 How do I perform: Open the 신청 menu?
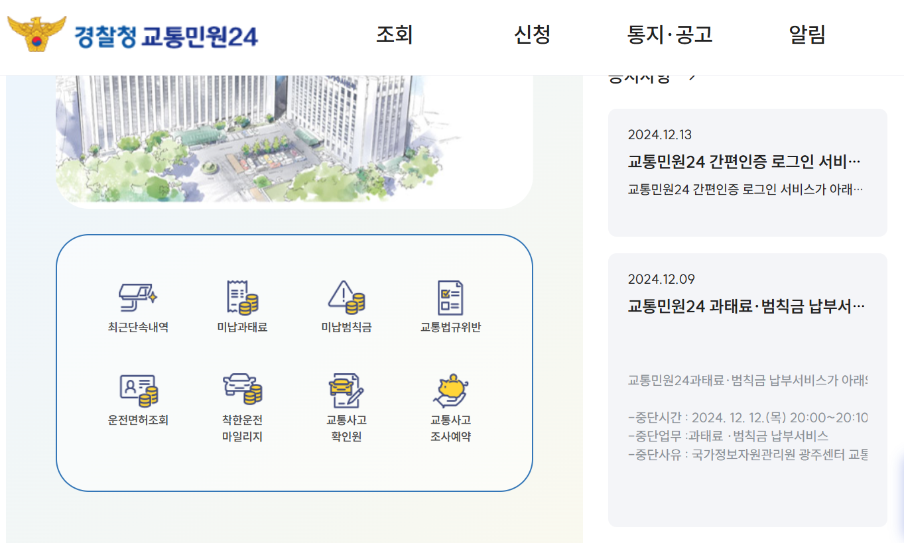click(533, 34)
